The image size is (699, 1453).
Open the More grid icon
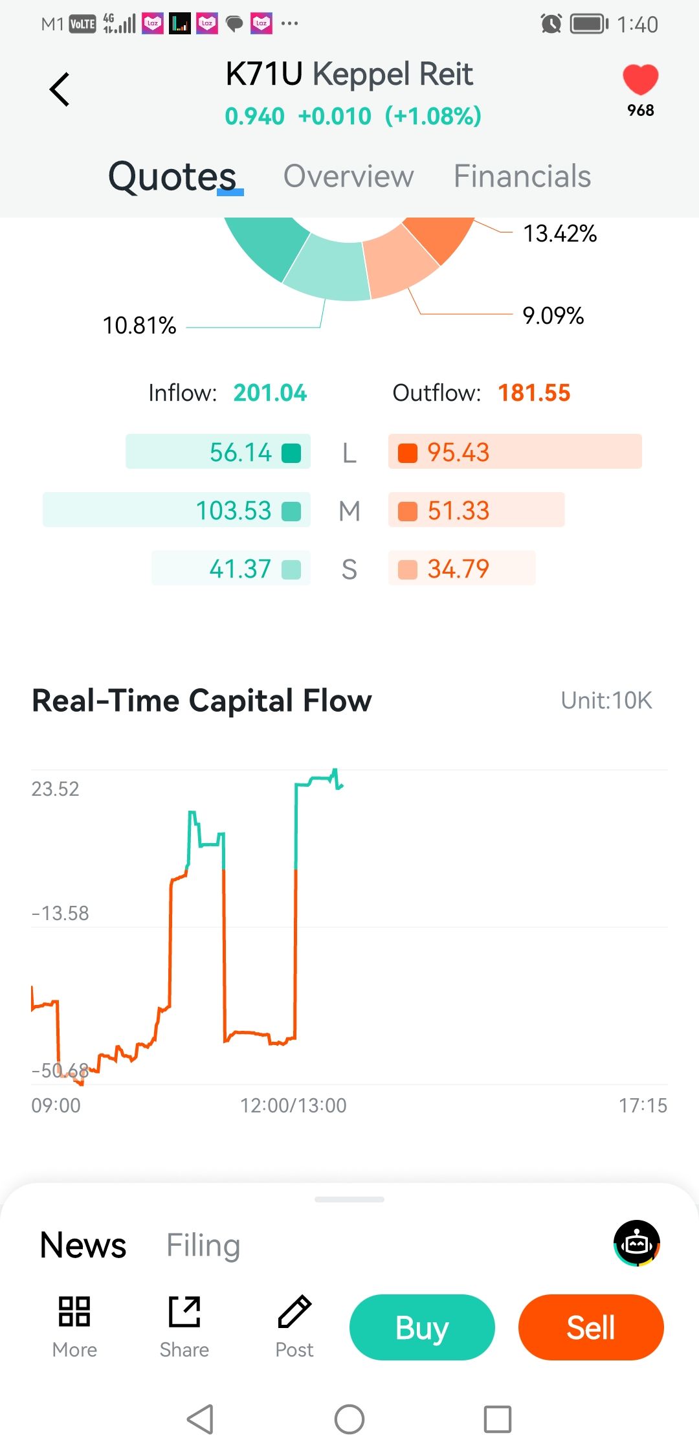[x=74, y=1312]
